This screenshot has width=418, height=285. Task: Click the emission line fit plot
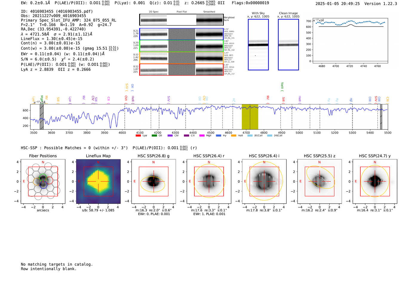pos(350,41)
